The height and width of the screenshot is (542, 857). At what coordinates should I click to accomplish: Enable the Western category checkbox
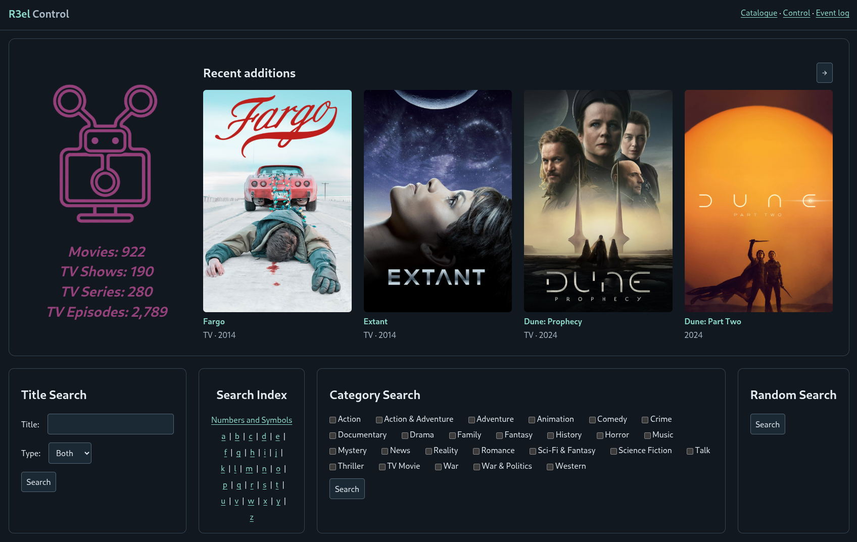click(550, 467)
